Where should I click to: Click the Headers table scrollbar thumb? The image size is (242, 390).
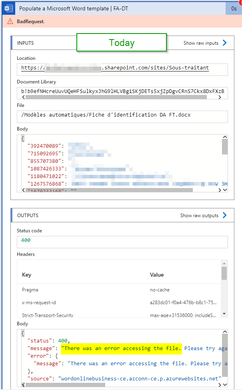[x=224, y=273]
